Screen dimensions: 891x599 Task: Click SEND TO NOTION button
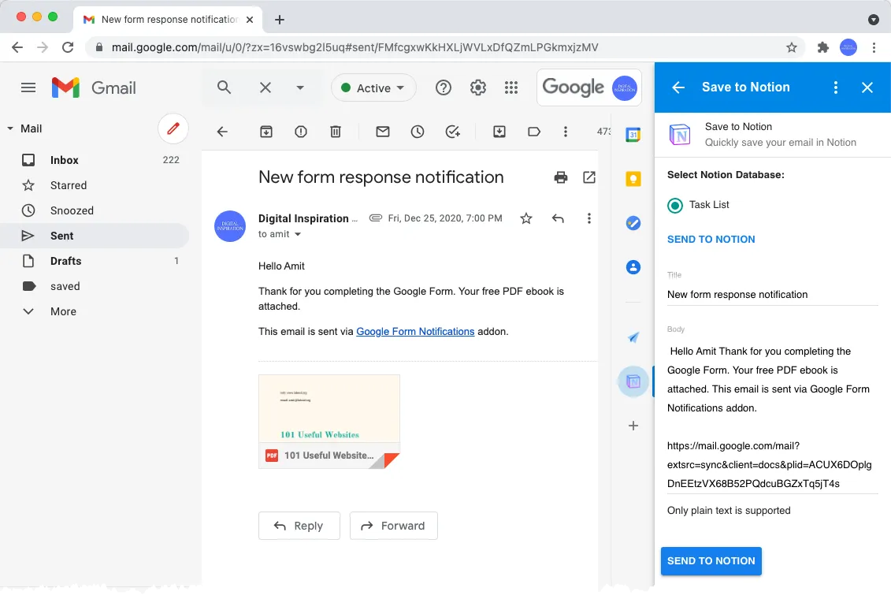(711, 561)
